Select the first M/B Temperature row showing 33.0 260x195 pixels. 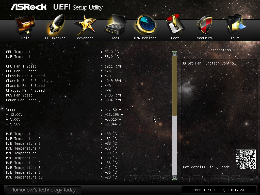tap(62, 57)
